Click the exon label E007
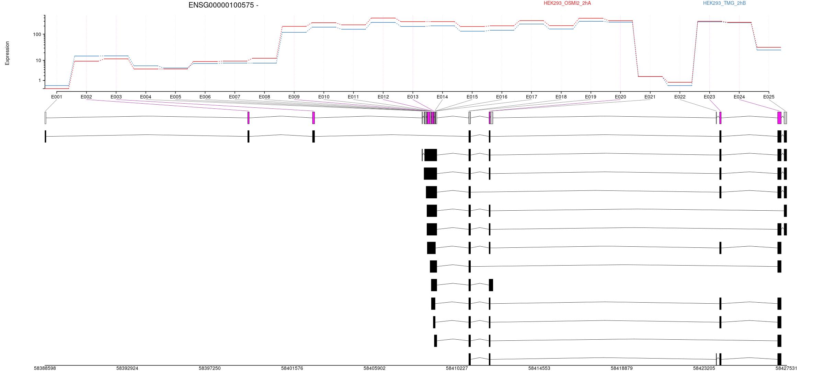 pos(234,97)
